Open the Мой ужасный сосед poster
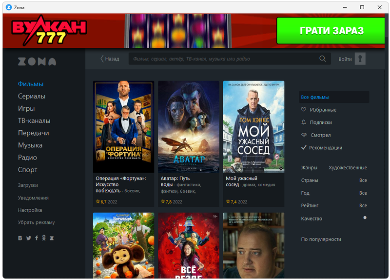The height and width of the screenshot is (280, 390). click(253, 127)
